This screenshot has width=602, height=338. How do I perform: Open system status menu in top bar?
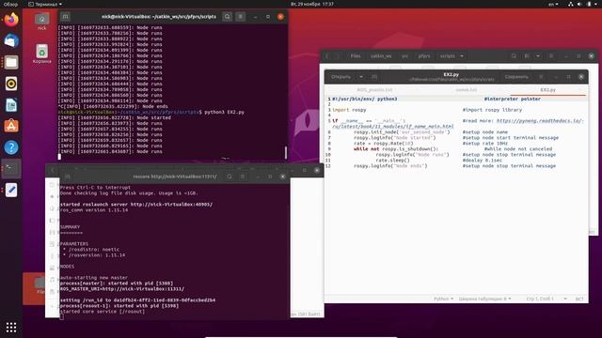pos(583,4)
